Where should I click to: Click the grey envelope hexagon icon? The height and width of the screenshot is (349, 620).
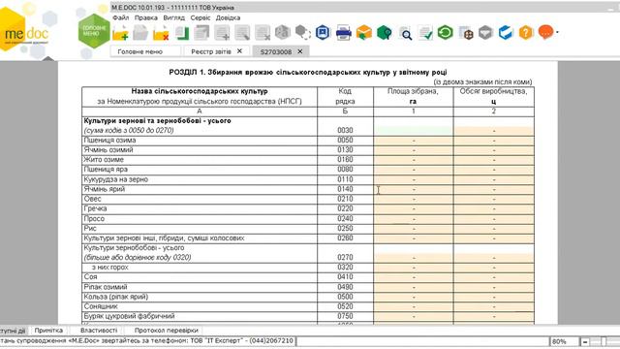point(485,32)
